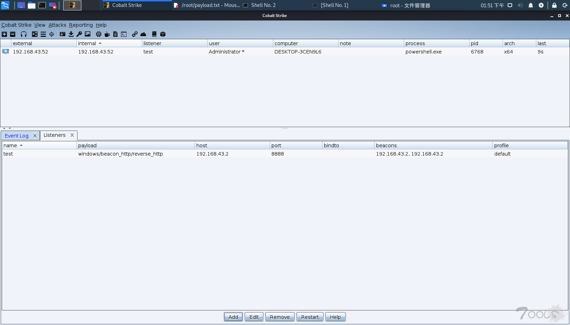This screenshot has width=570, height=325.
Task: Close the Event Log tab
Action: pos(35,136)
